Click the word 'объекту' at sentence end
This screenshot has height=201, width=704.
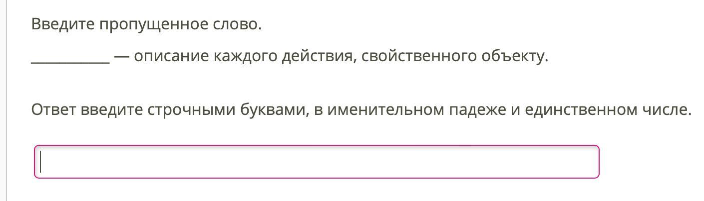tap(515, 56)
